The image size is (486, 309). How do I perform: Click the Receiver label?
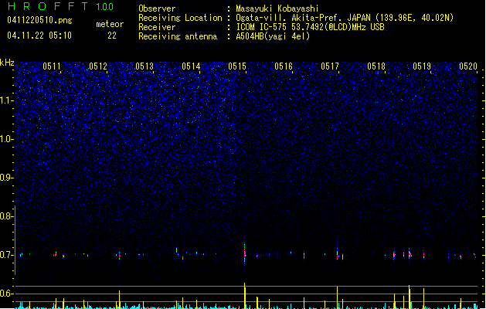click(157, 27)
